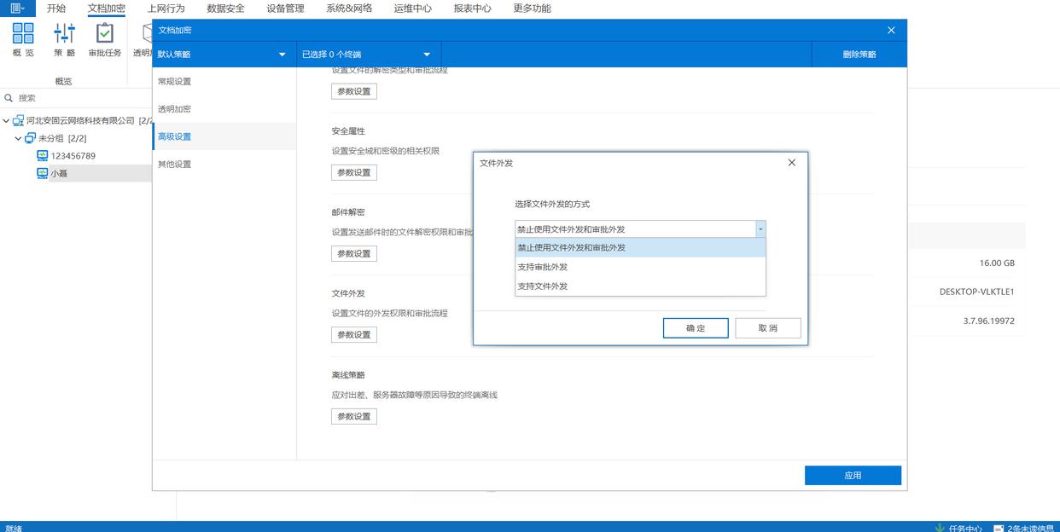
Task: Close the 文件外发 dialog
Action: tap(791, 163)
